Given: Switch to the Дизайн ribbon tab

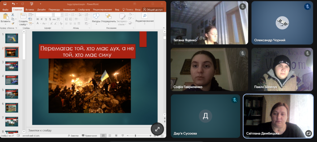Looking at the screenshot, I should click(x=41, y=10).
